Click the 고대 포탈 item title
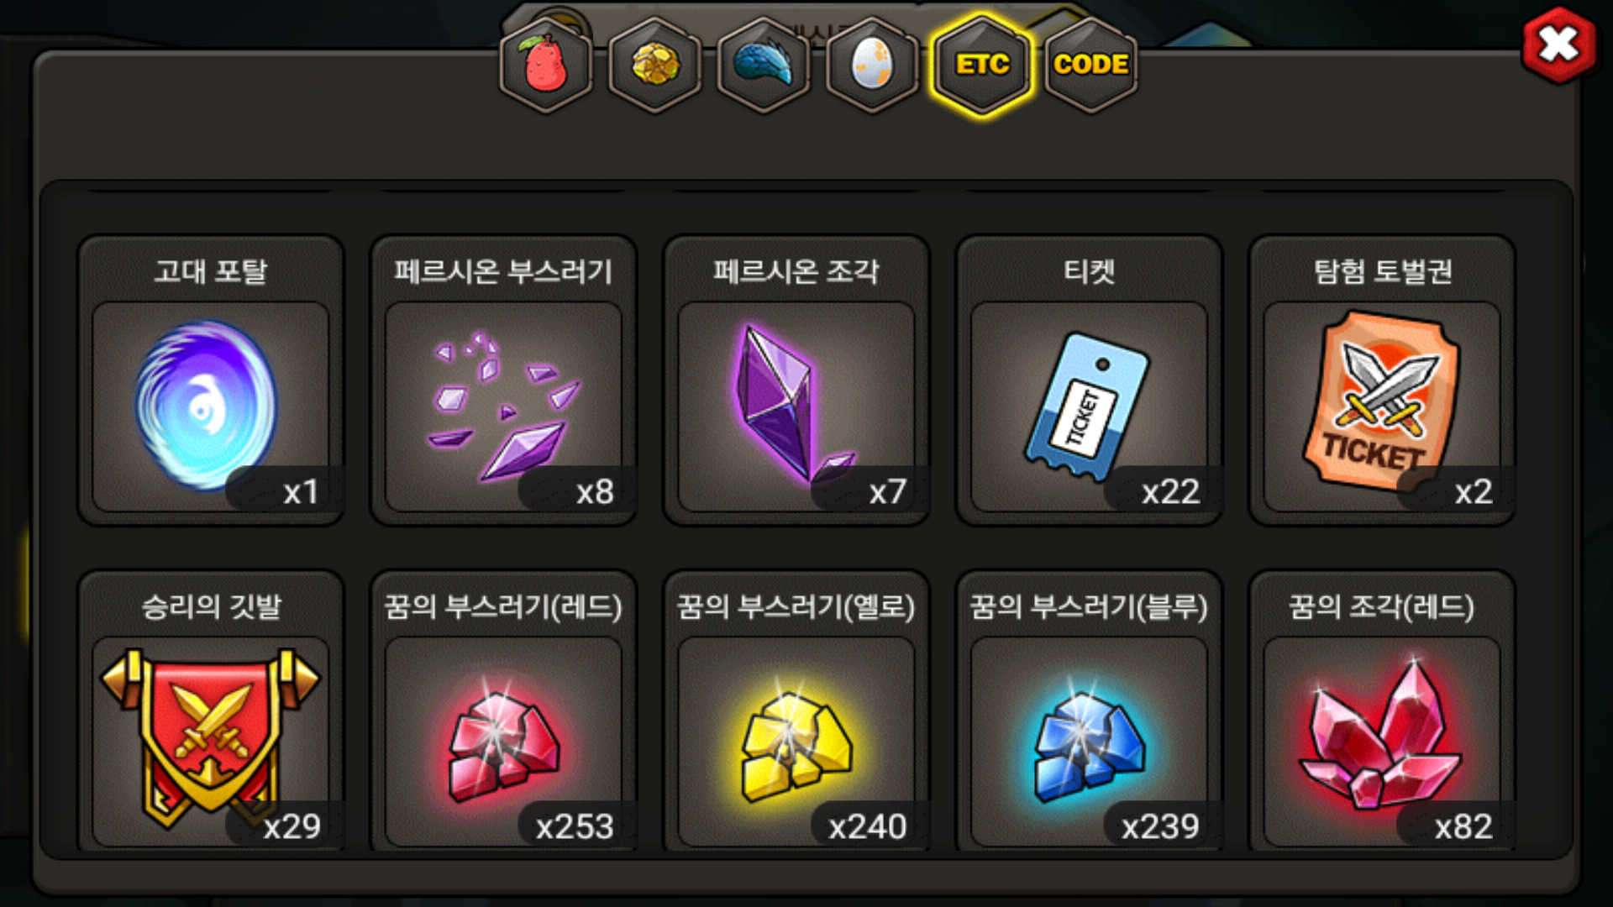The image size is (1613, 907). pyautogui.click(x=210, y=271)
